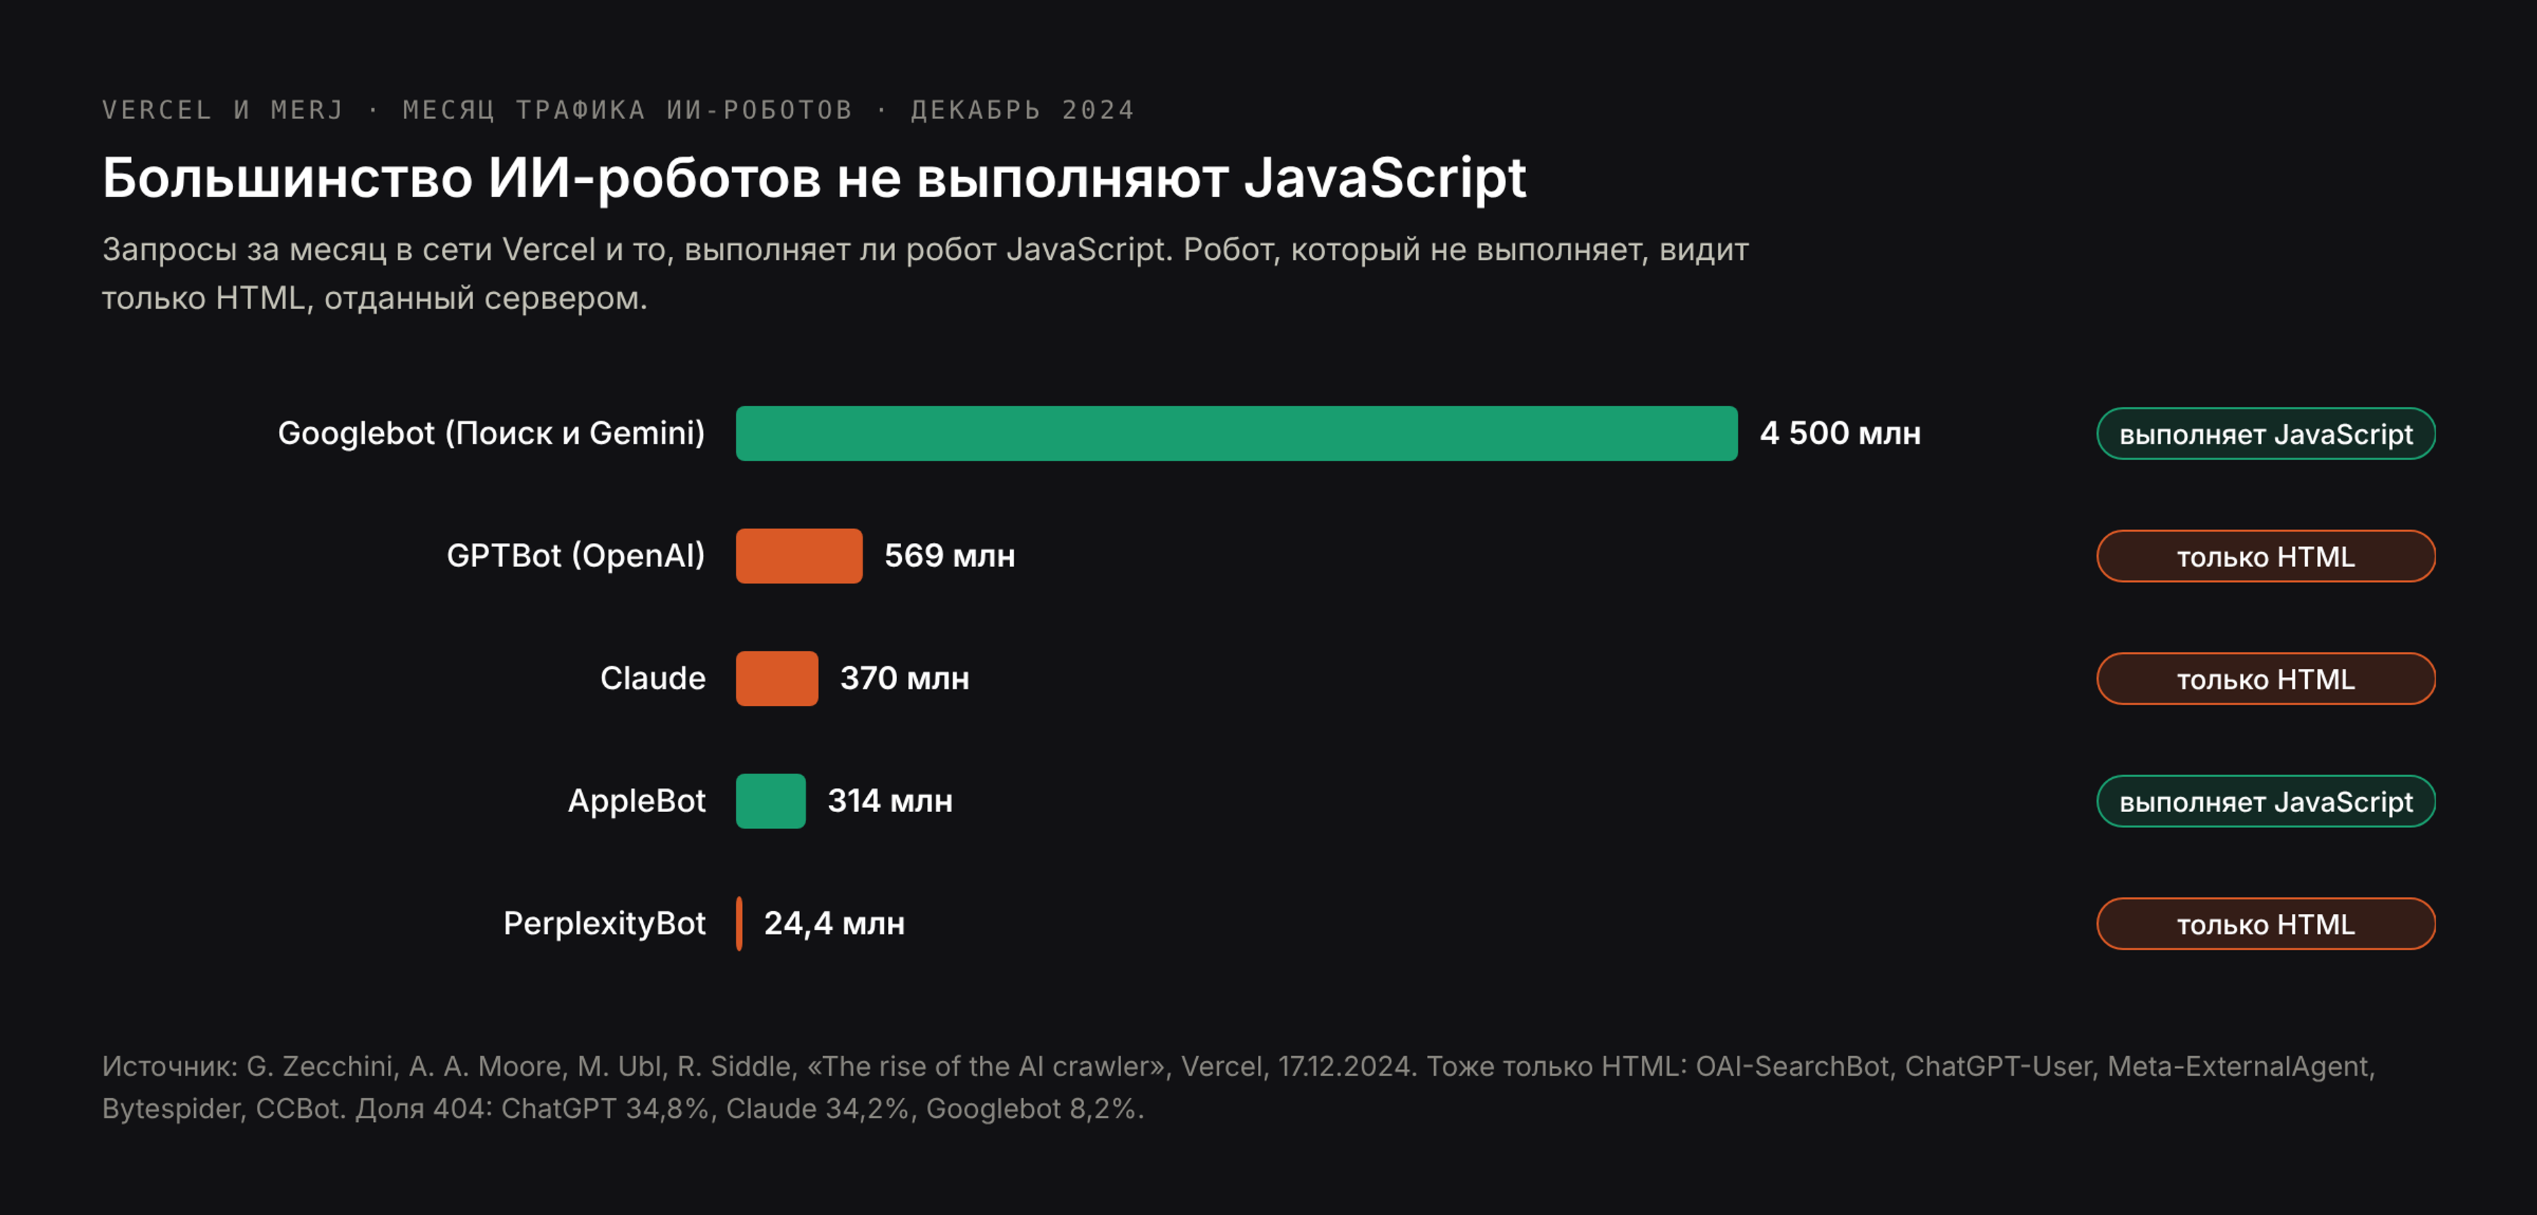Screen dimensions: 2537x1215
Task: Click the row label «Claude»
Action: coord(653,678)
